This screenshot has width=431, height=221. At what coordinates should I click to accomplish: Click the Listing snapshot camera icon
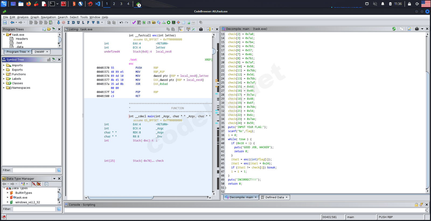201,29
